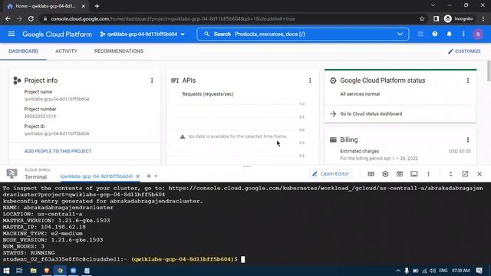Click 'USD $0.00' estimated charges value

[460, 151]
